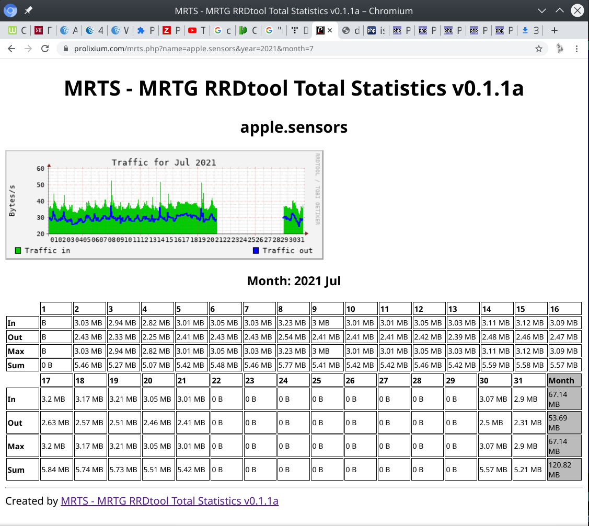The width and height of the screenshot is (589, 526).
Task: Click the 'Month: 2021 Jul' heading
Action: pos(294,281)
